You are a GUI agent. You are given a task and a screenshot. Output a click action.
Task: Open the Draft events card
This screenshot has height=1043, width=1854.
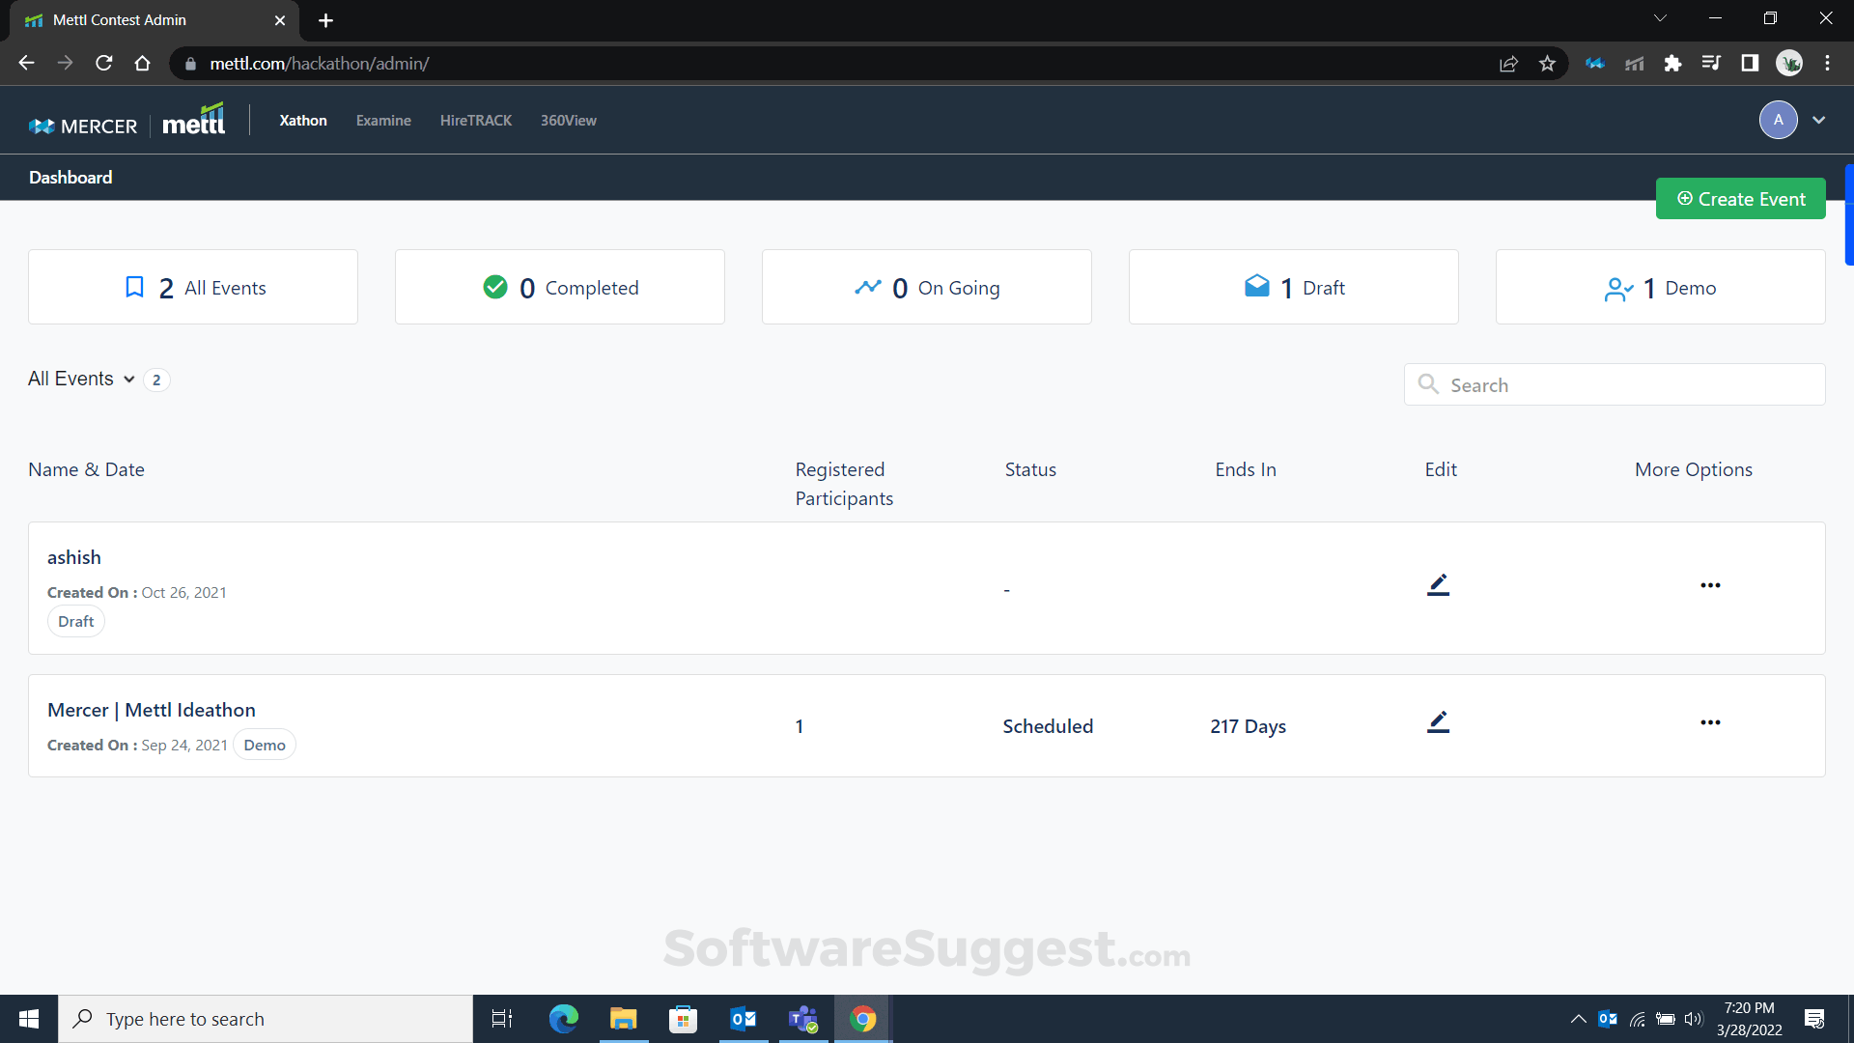pos(1294,287)
